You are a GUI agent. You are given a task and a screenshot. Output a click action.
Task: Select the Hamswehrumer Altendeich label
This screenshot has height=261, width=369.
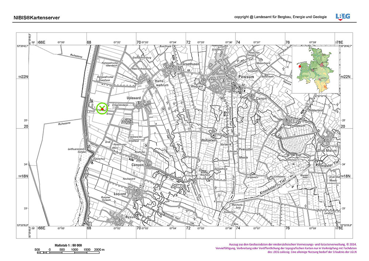click(110, 64)
